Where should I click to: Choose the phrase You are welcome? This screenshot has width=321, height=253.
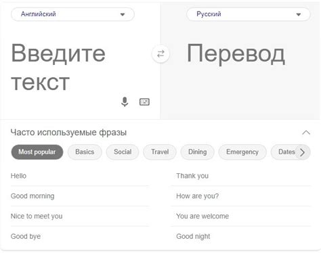pos(242,216)
